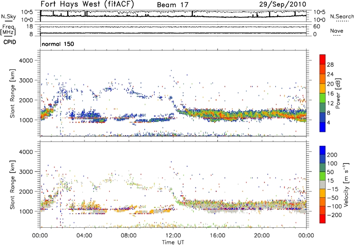The height and width of the screenshot is (245, 354).
Task: Click the "-50" label on the velocity color bar
Action: coord(333,198)
